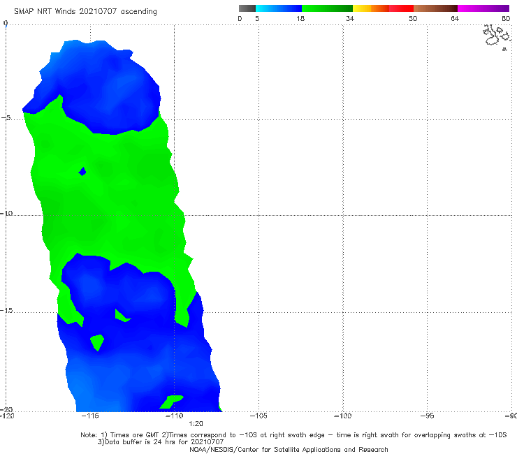Click the yellow-orange 34-50 segment of the color bar
Viewport: 517px width, 454px height.
pyautogui.click(x=383, y=8)
